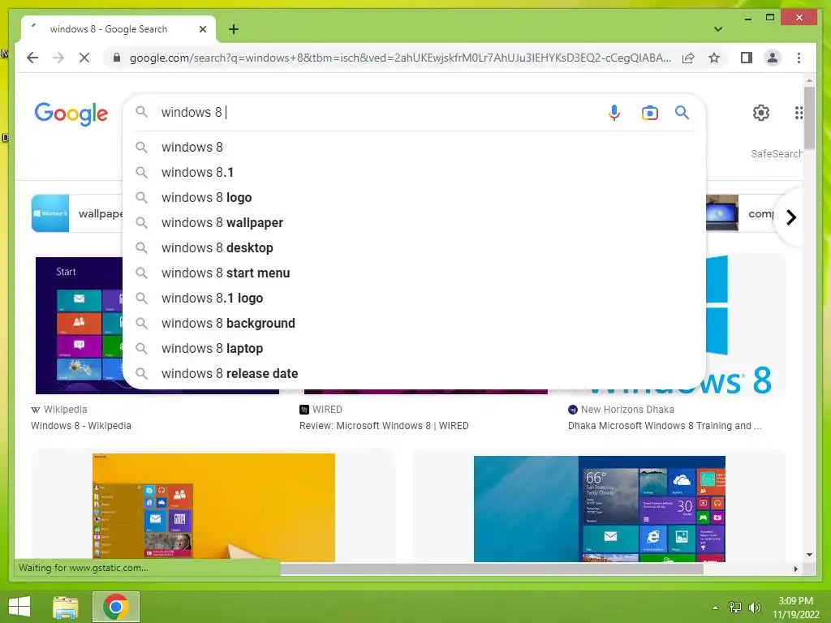View site info via padlock icon
831x623 pixels.
coord(117,58)
